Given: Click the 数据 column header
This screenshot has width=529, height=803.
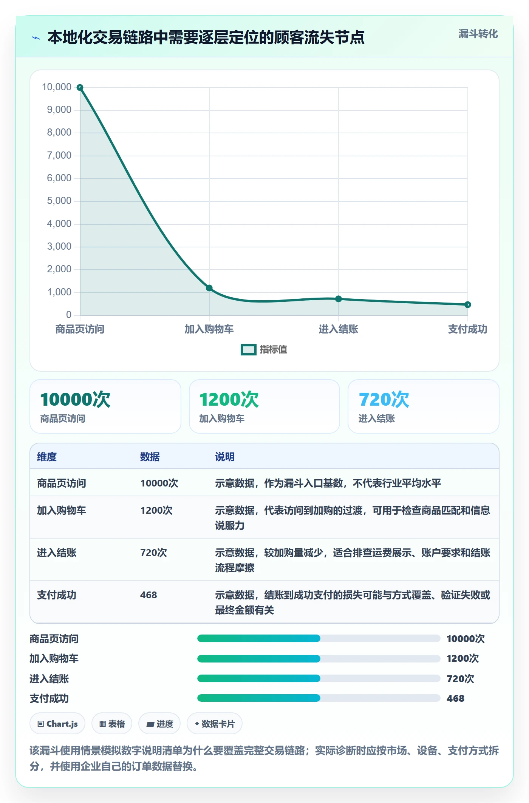Looking at the screenshot, I should point(150,457).
